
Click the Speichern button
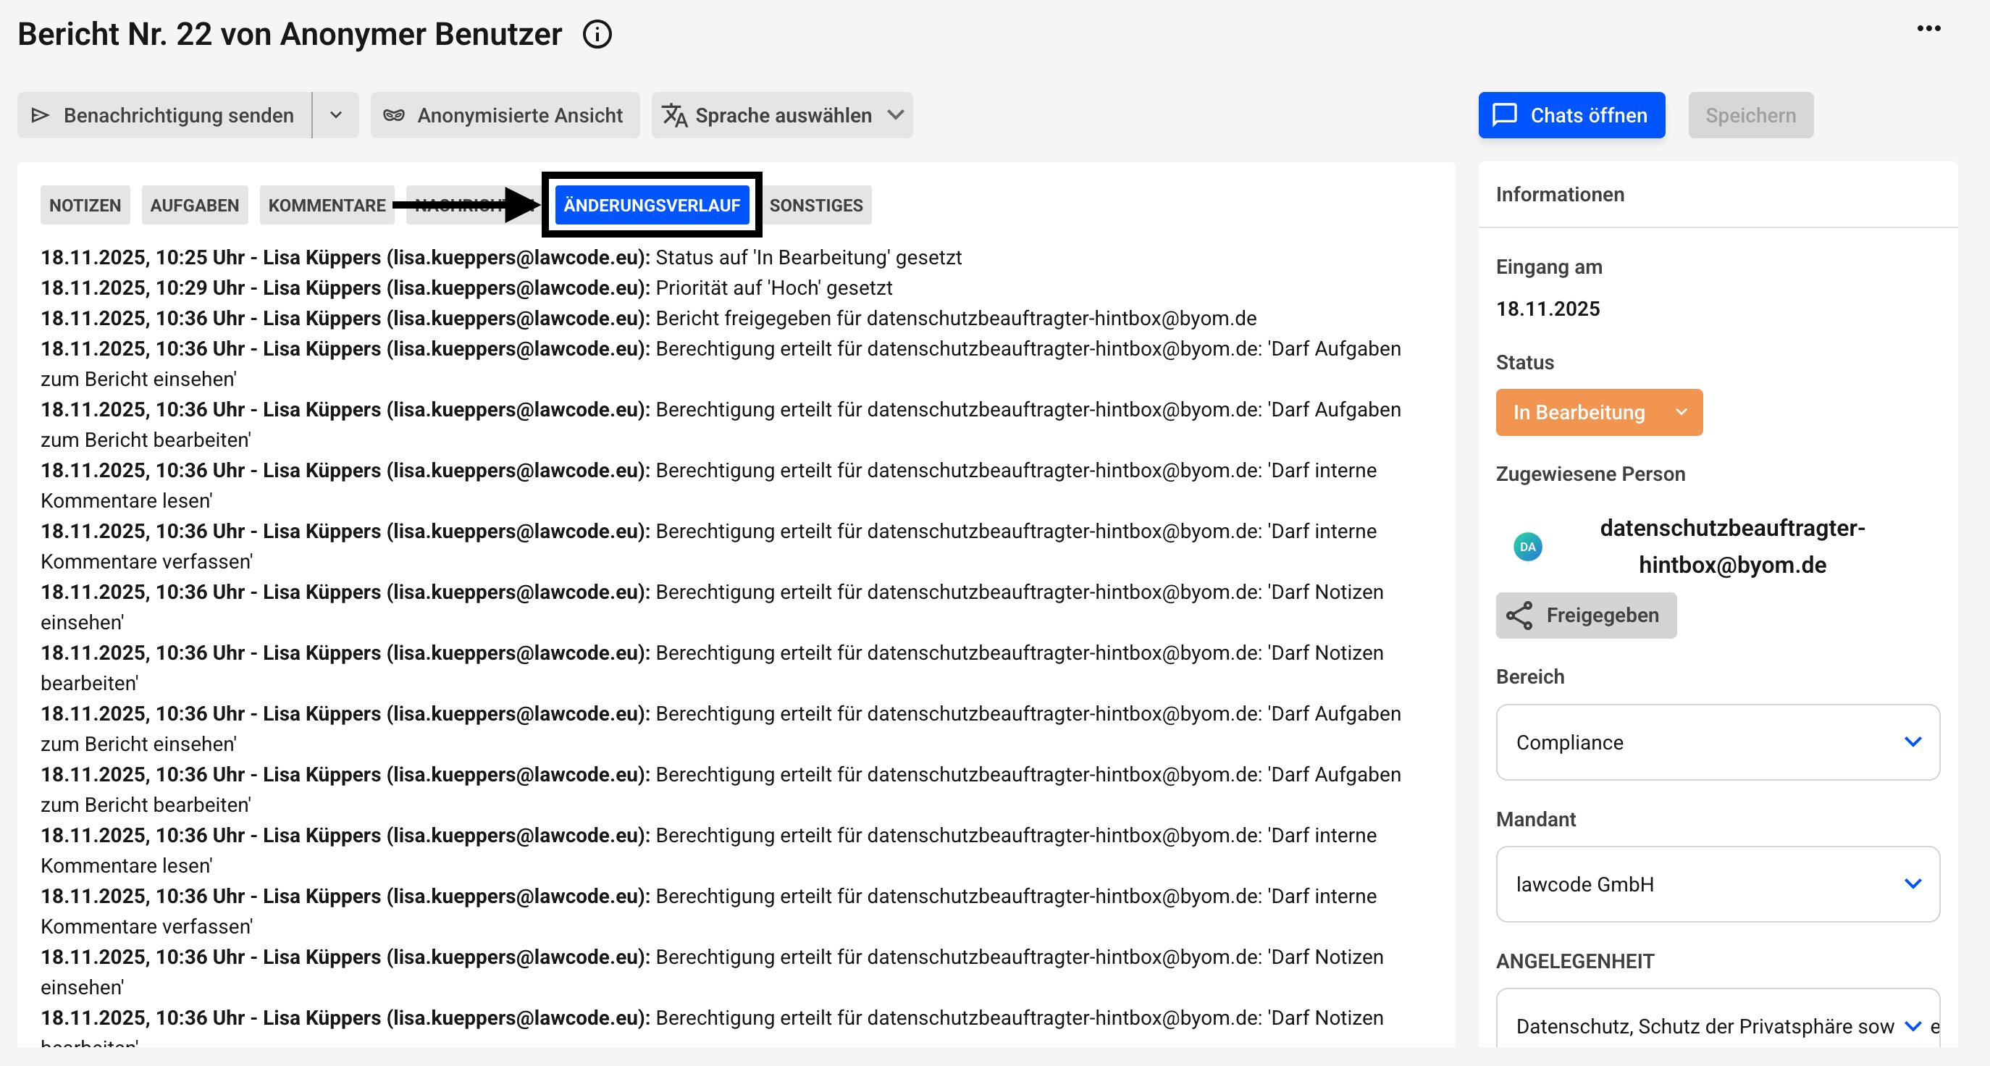1750,115
